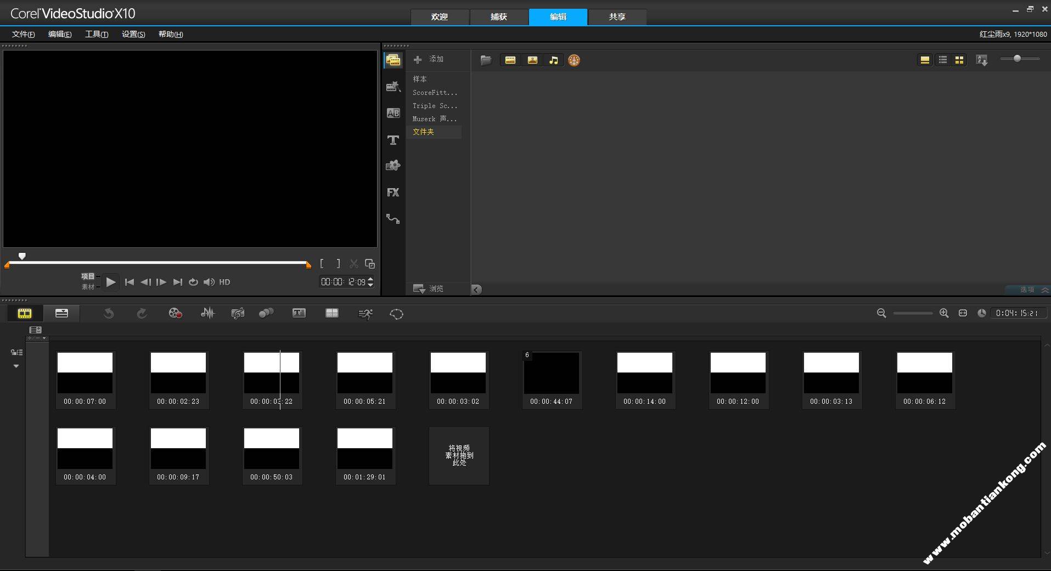The width and height of the screenshot is (1051, 571).
Task: Toggle show photos filter in library
Action: (532, 60)
